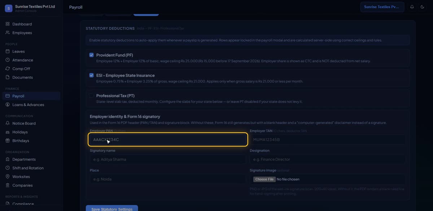Click the Choose File button
The image size is (433, 211).
pyautogui.click(x=264, y=179)
